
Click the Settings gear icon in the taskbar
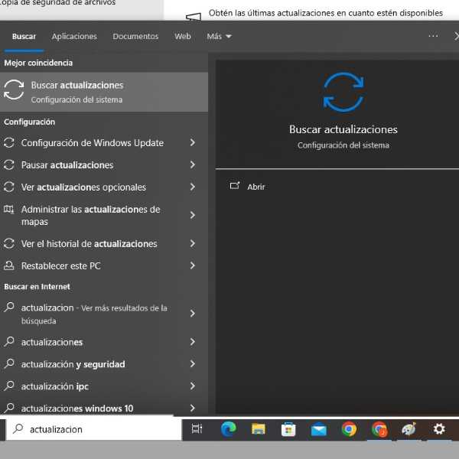pyautogui.click(x=439, y=429)
